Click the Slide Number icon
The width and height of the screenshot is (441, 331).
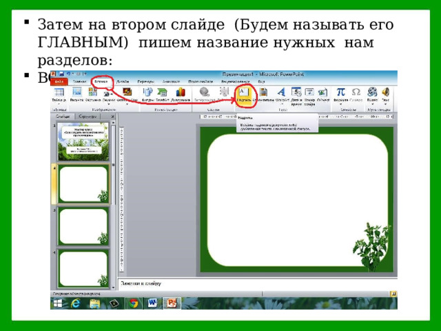point(309,92)
